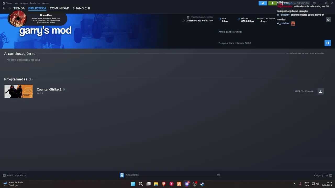Click No hay descargas en cola
The height and width of the screenshot is (188, 335).
(23, 60)
